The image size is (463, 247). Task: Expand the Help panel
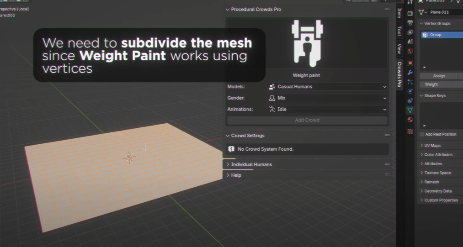point(236,175)
